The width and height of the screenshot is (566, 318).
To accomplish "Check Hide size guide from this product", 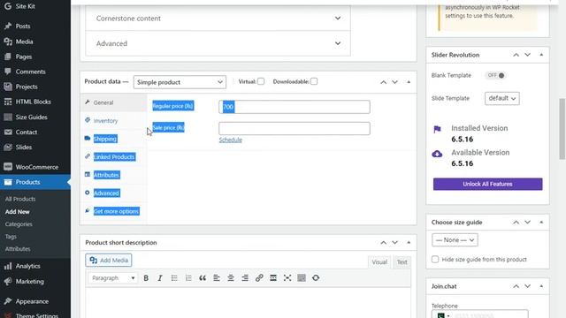I will tap(435, 259).
